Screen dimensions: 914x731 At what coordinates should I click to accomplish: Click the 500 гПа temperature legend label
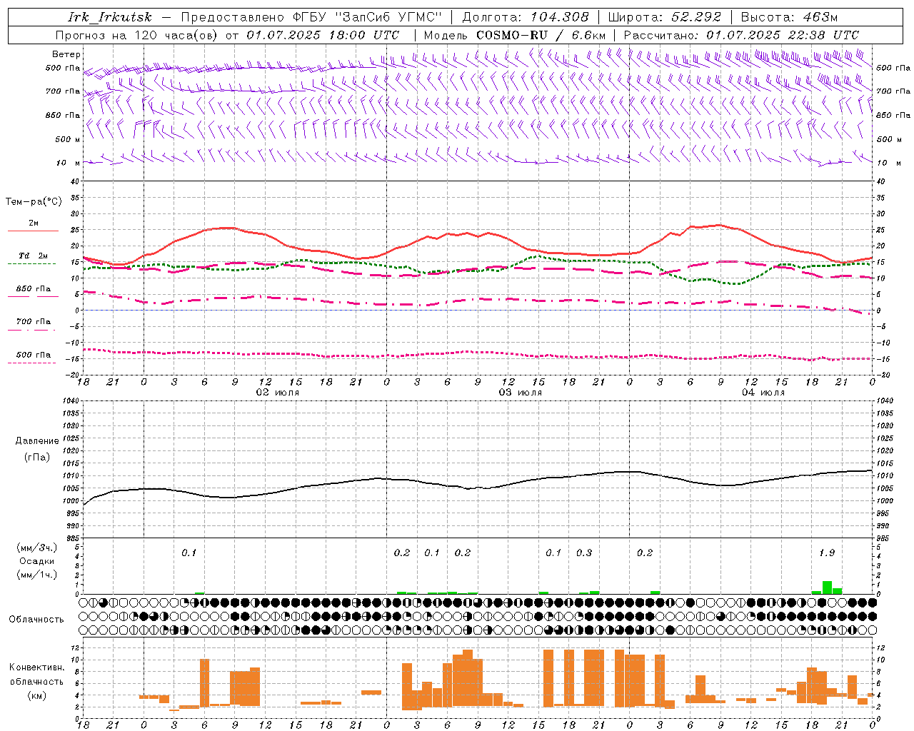tap(34, 355)
